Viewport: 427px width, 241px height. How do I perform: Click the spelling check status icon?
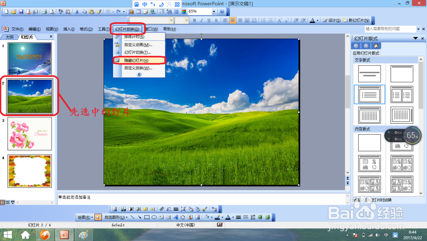[x=220, y=225]
